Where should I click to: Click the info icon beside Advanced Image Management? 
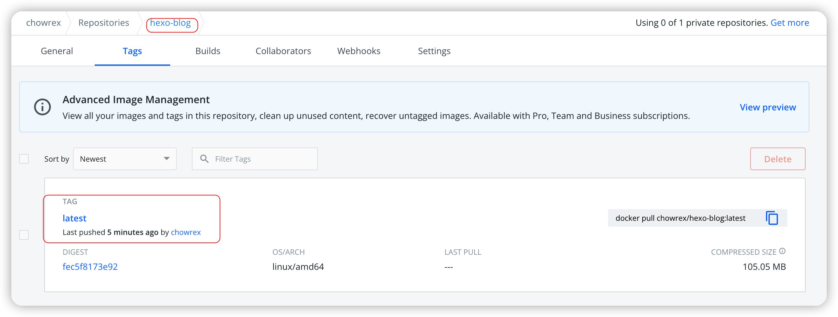point(42,107)
